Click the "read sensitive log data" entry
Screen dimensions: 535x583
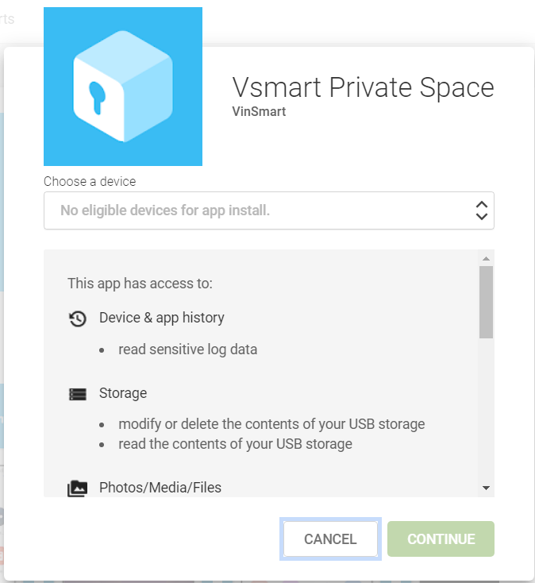click(x=187, y=349)
